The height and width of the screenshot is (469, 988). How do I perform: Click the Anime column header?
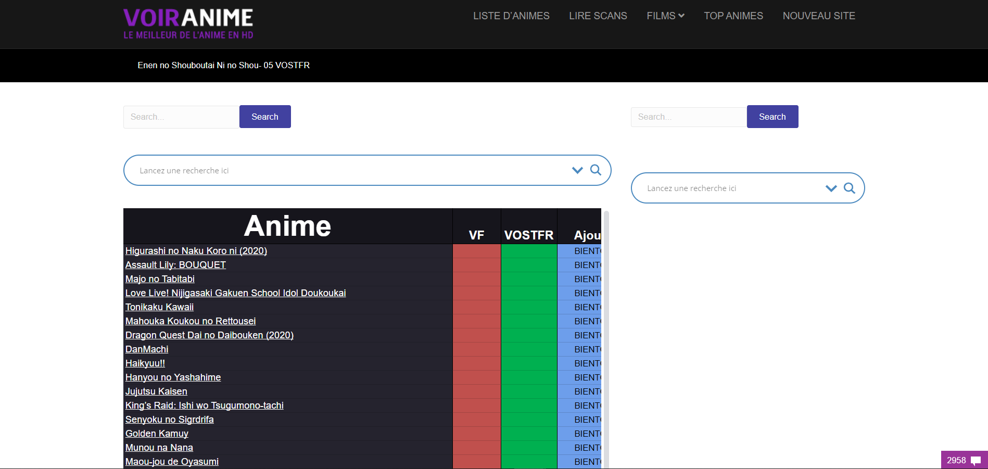(x=288, y=226)
